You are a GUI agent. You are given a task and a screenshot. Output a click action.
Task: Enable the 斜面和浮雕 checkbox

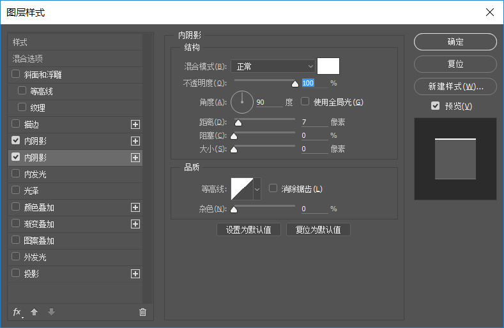[x=16, y=75]
